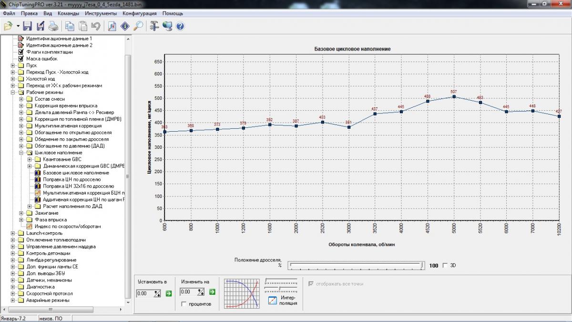Select the Лямбда-регулирование folder
The width and height of the screenshot is (572, 322).
tap(51, 260)
